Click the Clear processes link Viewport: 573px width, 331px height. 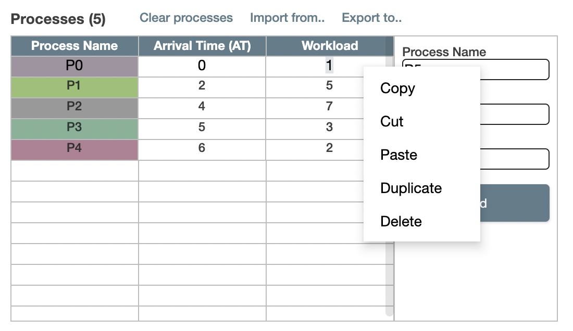(185, 17)
